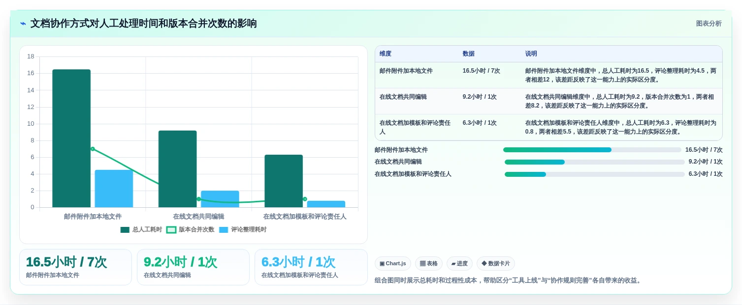Click the dark green bar for 在线文档共同编辑

[177, 169]
